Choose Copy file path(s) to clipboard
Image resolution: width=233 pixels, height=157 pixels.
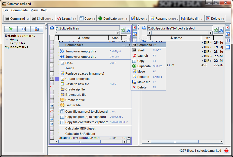click(95, 117)
